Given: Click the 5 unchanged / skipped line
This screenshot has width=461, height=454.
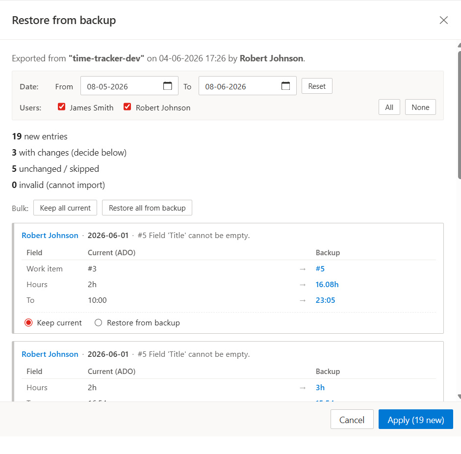Looking at the screenshot, I should coord(55,169).
